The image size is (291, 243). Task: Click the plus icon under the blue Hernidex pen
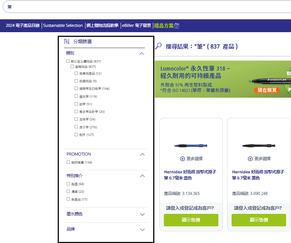(x=182, y=159)
